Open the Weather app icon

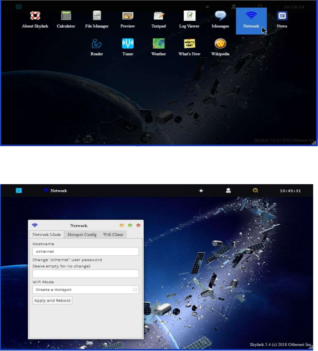tap(158, 47)
